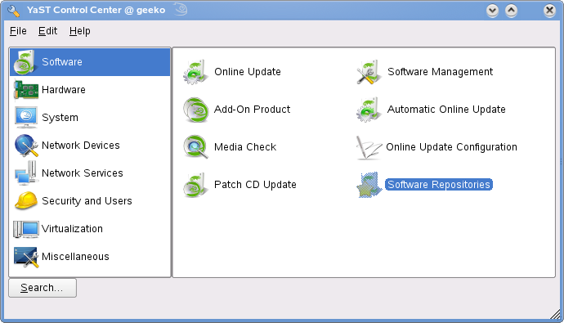Select the Virtualization label
This screenshot has height=323, width=564.
click(x=72, y=229)
